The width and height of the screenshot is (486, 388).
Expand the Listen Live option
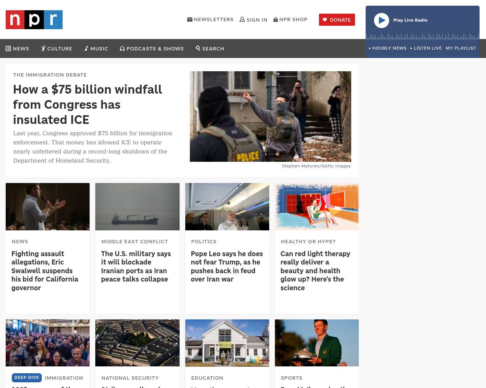(426, 48)
